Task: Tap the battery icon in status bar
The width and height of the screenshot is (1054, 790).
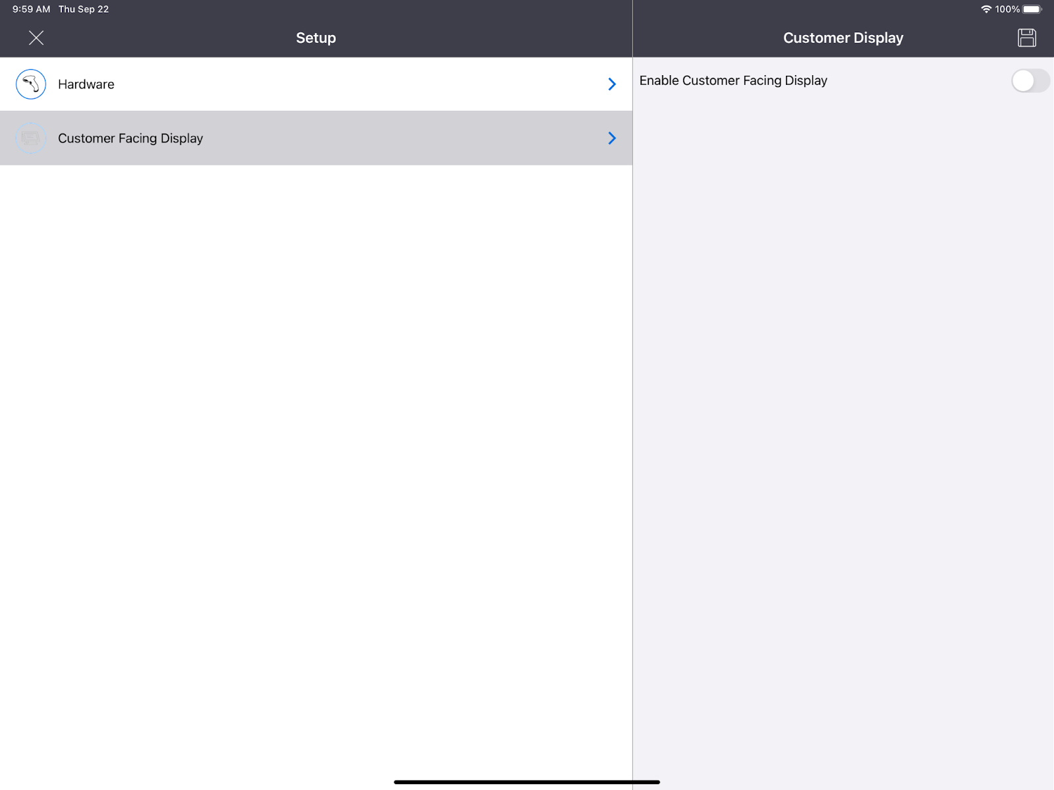Action: (1032, 9)
